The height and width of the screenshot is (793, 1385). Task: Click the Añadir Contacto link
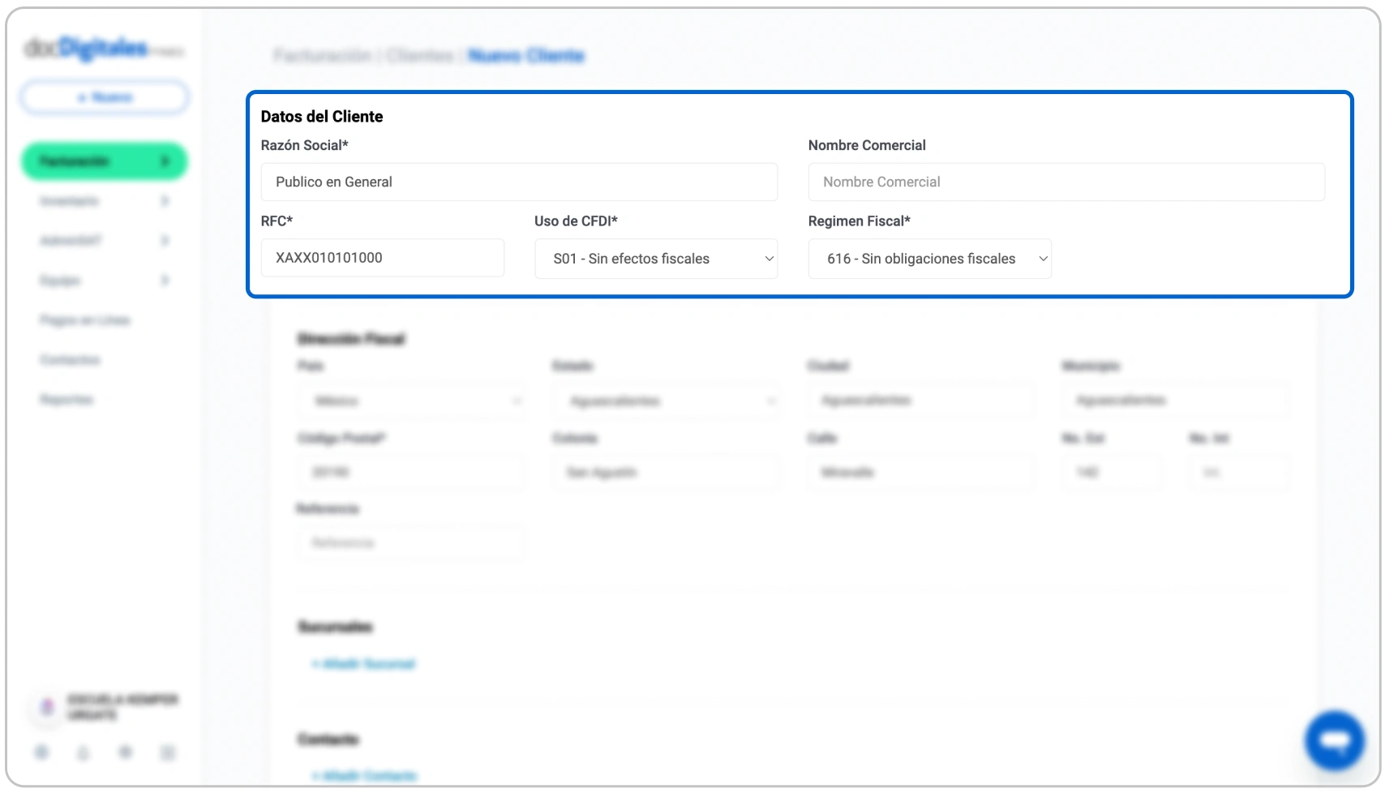click(x=364, y=776)
